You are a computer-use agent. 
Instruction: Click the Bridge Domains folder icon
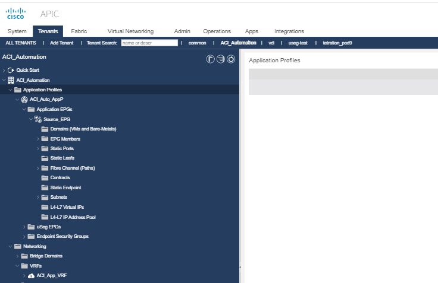pos(24,256)
